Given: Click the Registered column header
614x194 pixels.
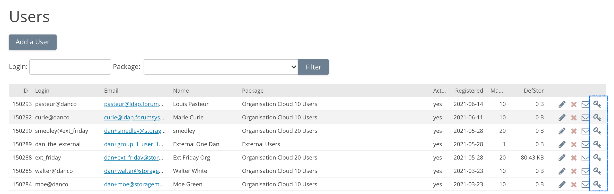Looking at the screenshot, I should click(x=469, y=91).
